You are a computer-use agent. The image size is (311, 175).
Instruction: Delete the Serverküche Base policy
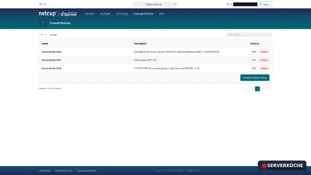(264, 52)
